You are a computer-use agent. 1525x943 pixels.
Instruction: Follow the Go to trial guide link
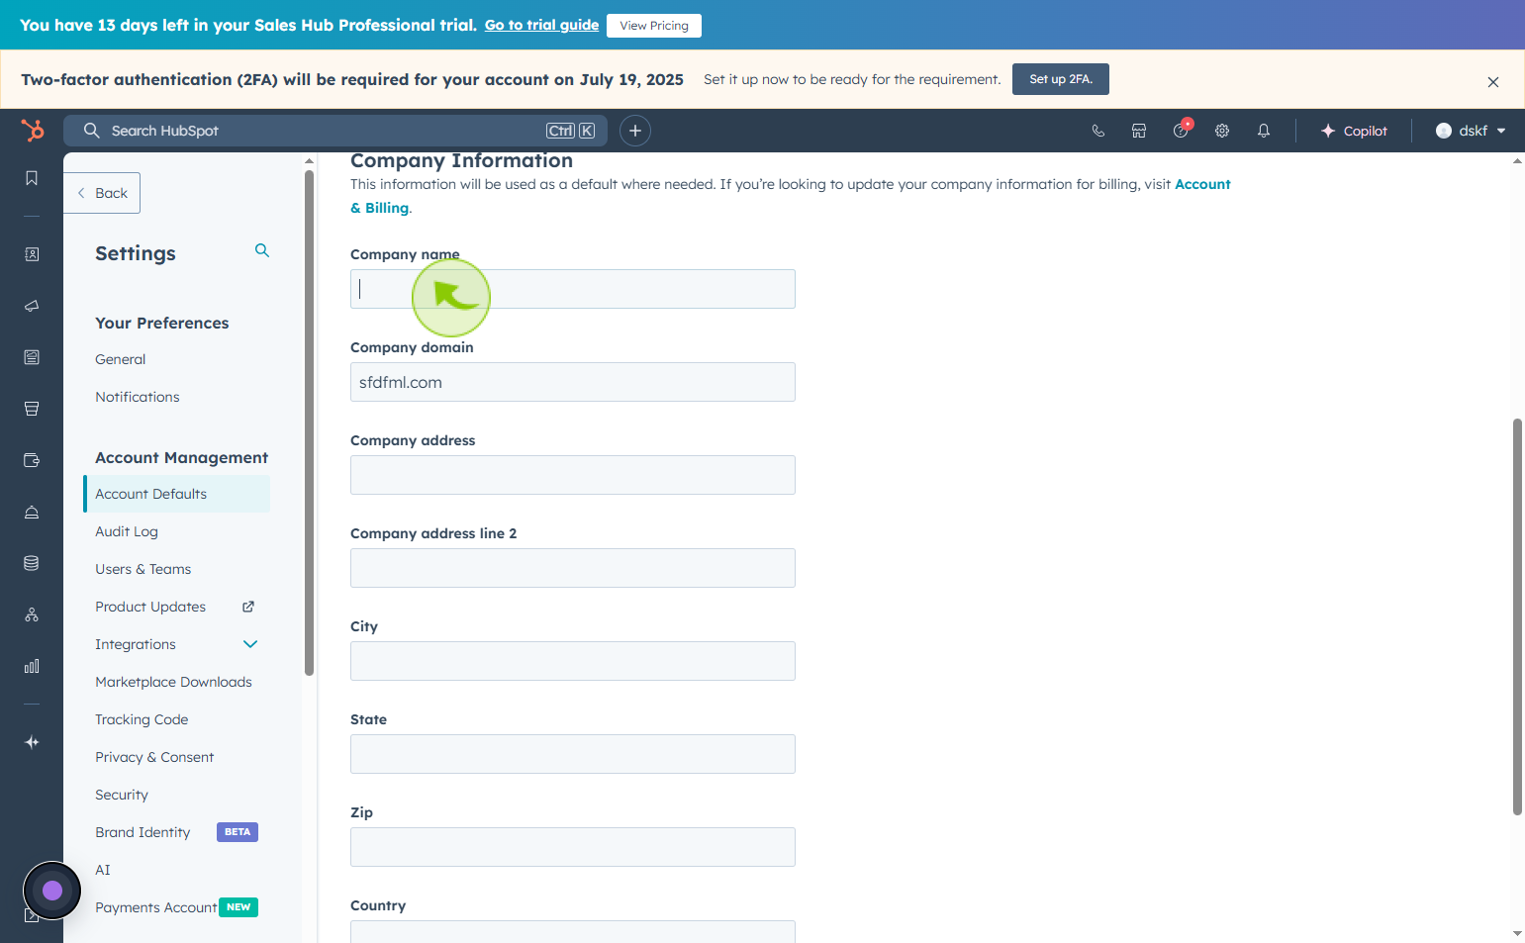(541, 25)
